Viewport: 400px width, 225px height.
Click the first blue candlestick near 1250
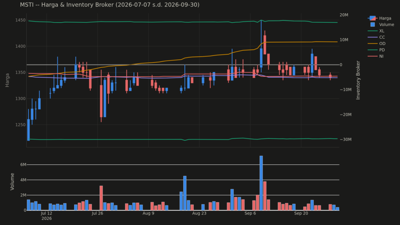pyautogui.click(x=29, y=130)
